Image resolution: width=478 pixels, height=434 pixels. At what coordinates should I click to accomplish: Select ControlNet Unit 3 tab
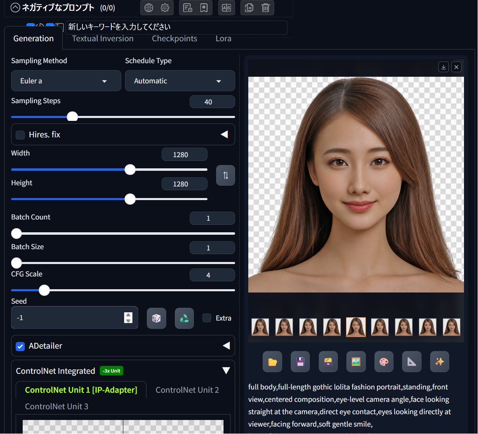[x=57, y=406]
